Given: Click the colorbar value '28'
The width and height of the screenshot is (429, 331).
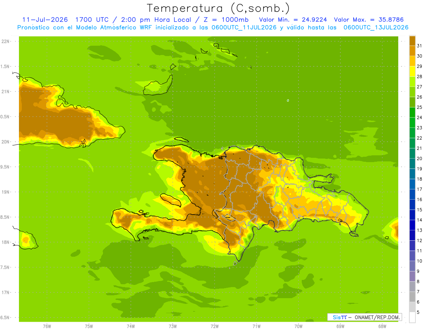Looking at the screenshot, I should 419,76.
